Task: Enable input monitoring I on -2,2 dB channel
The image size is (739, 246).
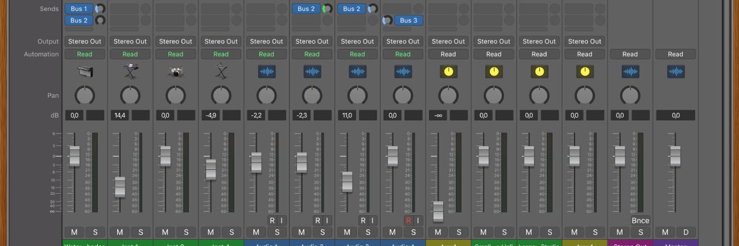Action: [x=281, y=220]
